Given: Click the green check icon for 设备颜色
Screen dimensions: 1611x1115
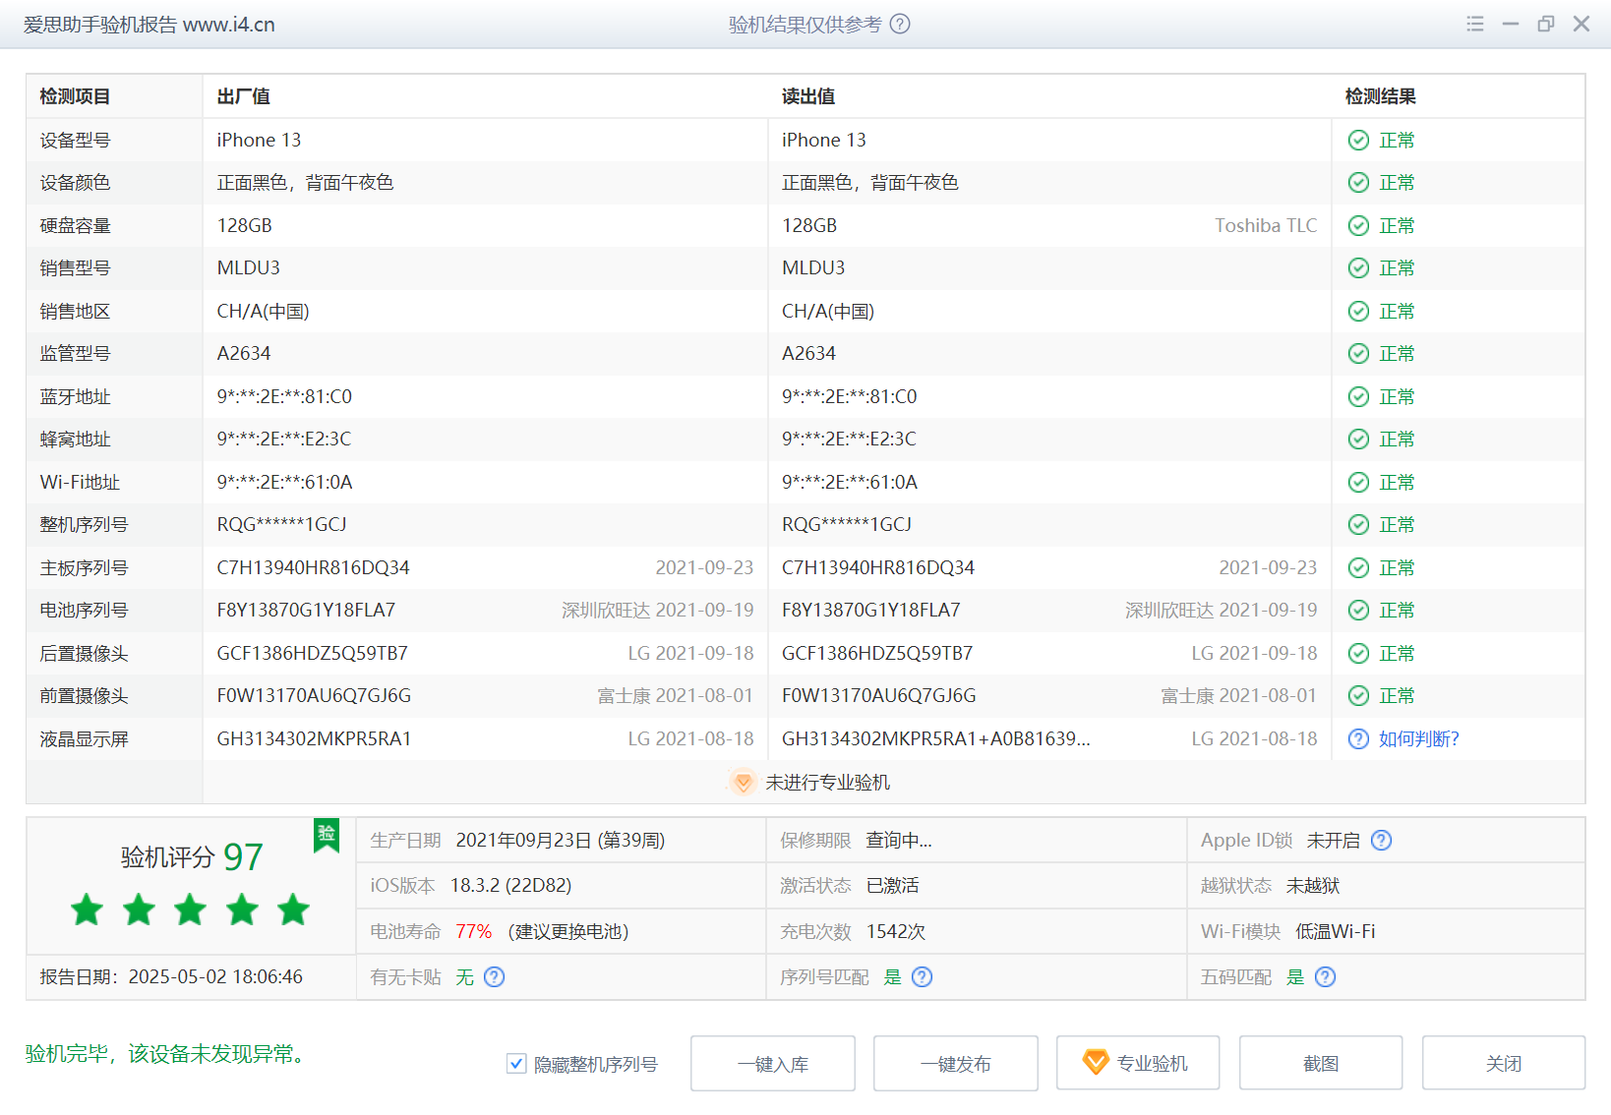Looking at the screenshot, I should 1358,183.
